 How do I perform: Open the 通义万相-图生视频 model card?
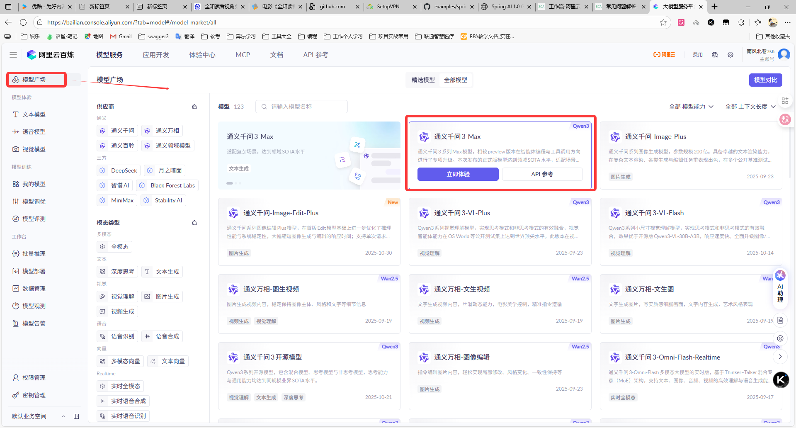click(309, 304)
